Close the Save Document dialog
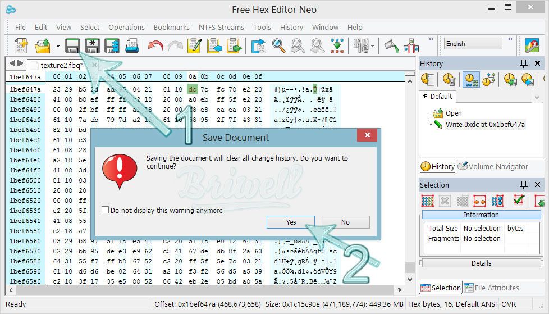 point(367,135)
